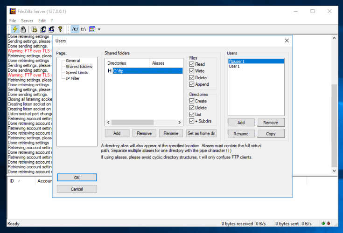
Task: Open the Edit menu
Action: point(42,21)
